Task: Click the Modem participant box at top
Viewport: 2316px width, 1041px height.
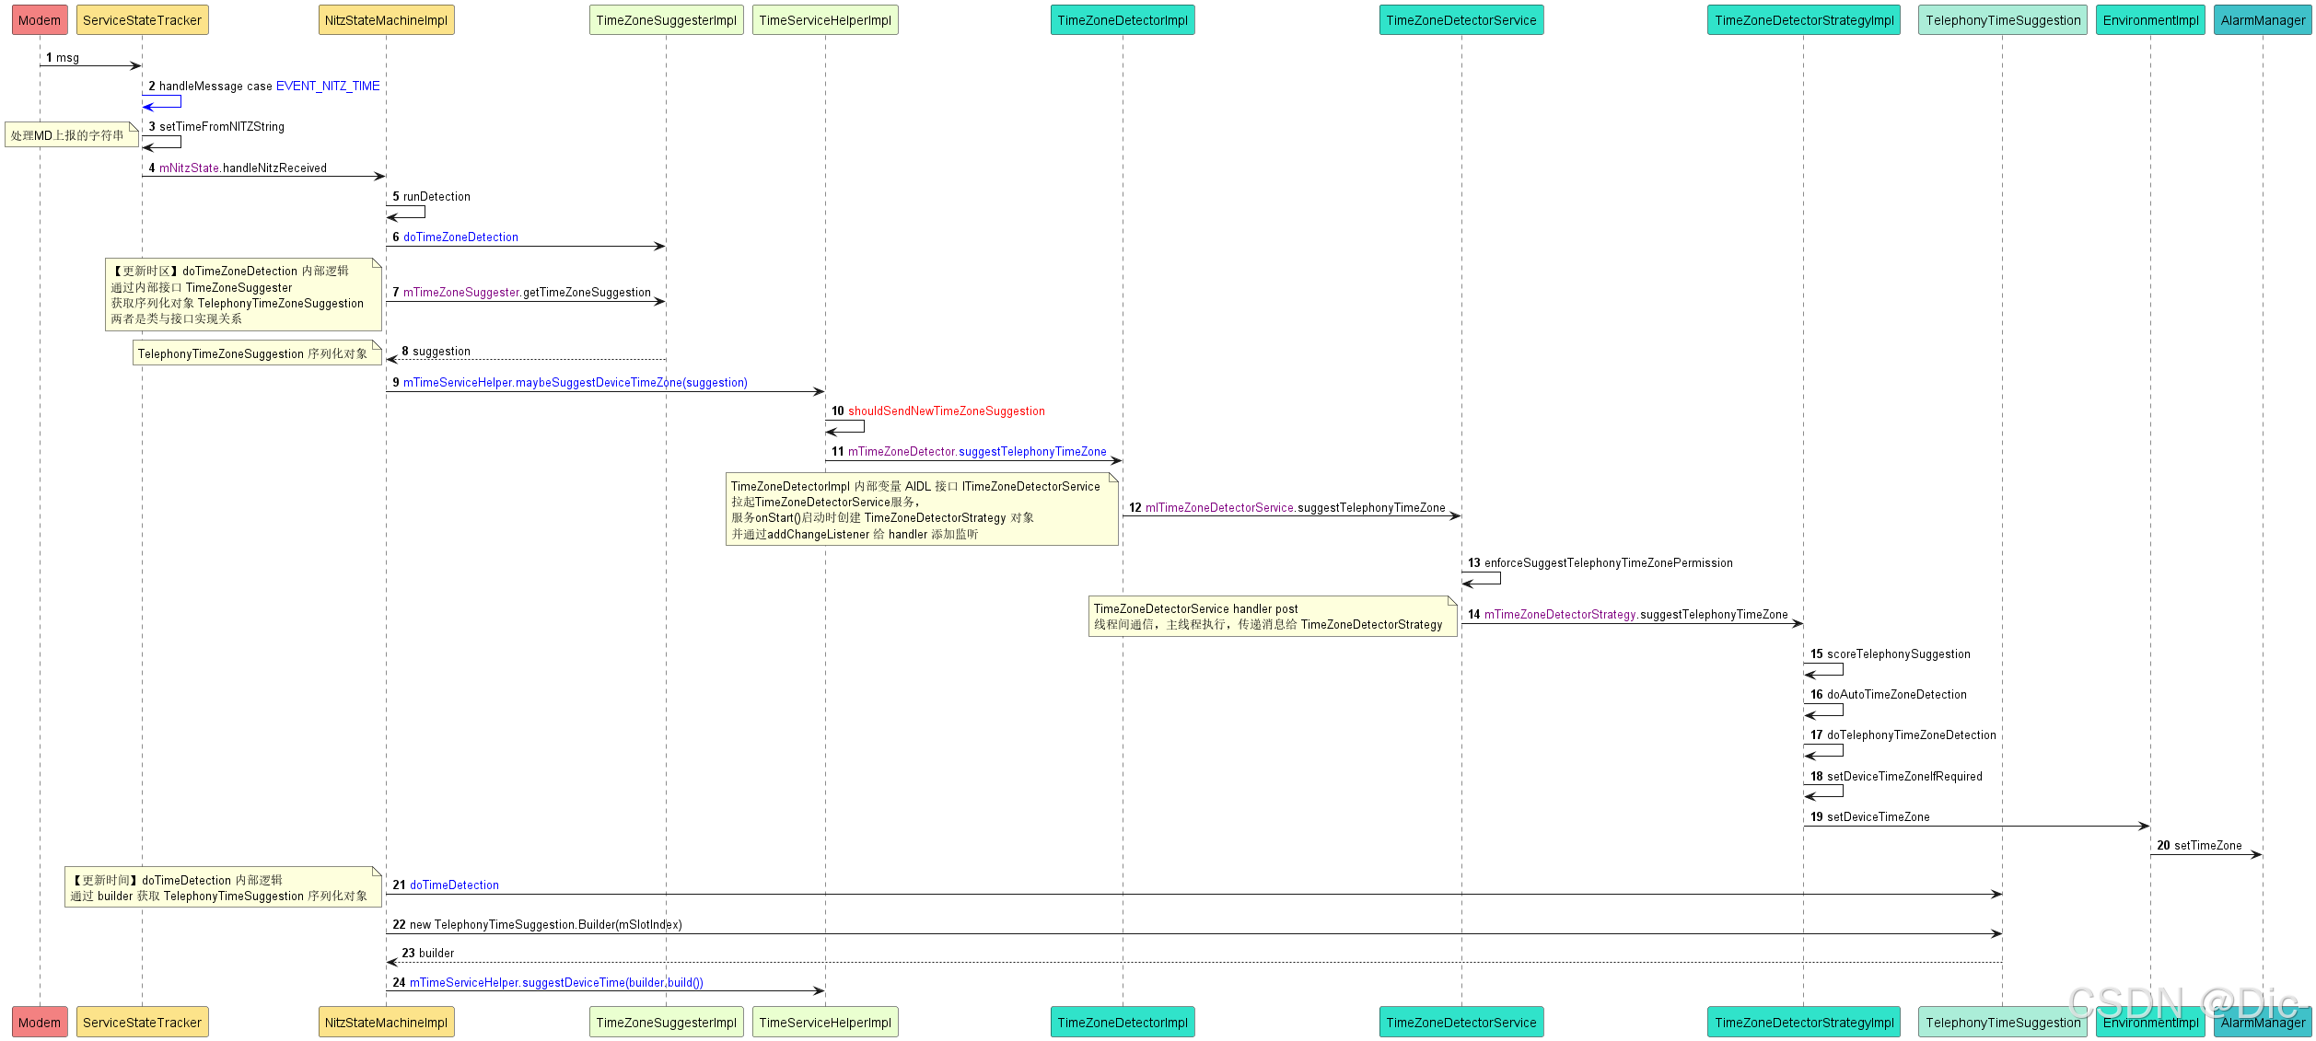Action: click(x=40, y=20)
